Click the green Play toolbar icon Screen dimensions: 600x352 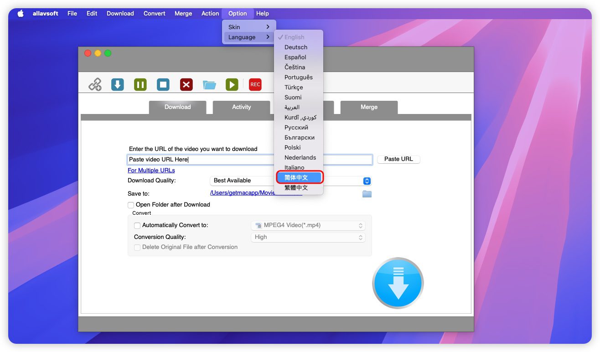point(232,84)
